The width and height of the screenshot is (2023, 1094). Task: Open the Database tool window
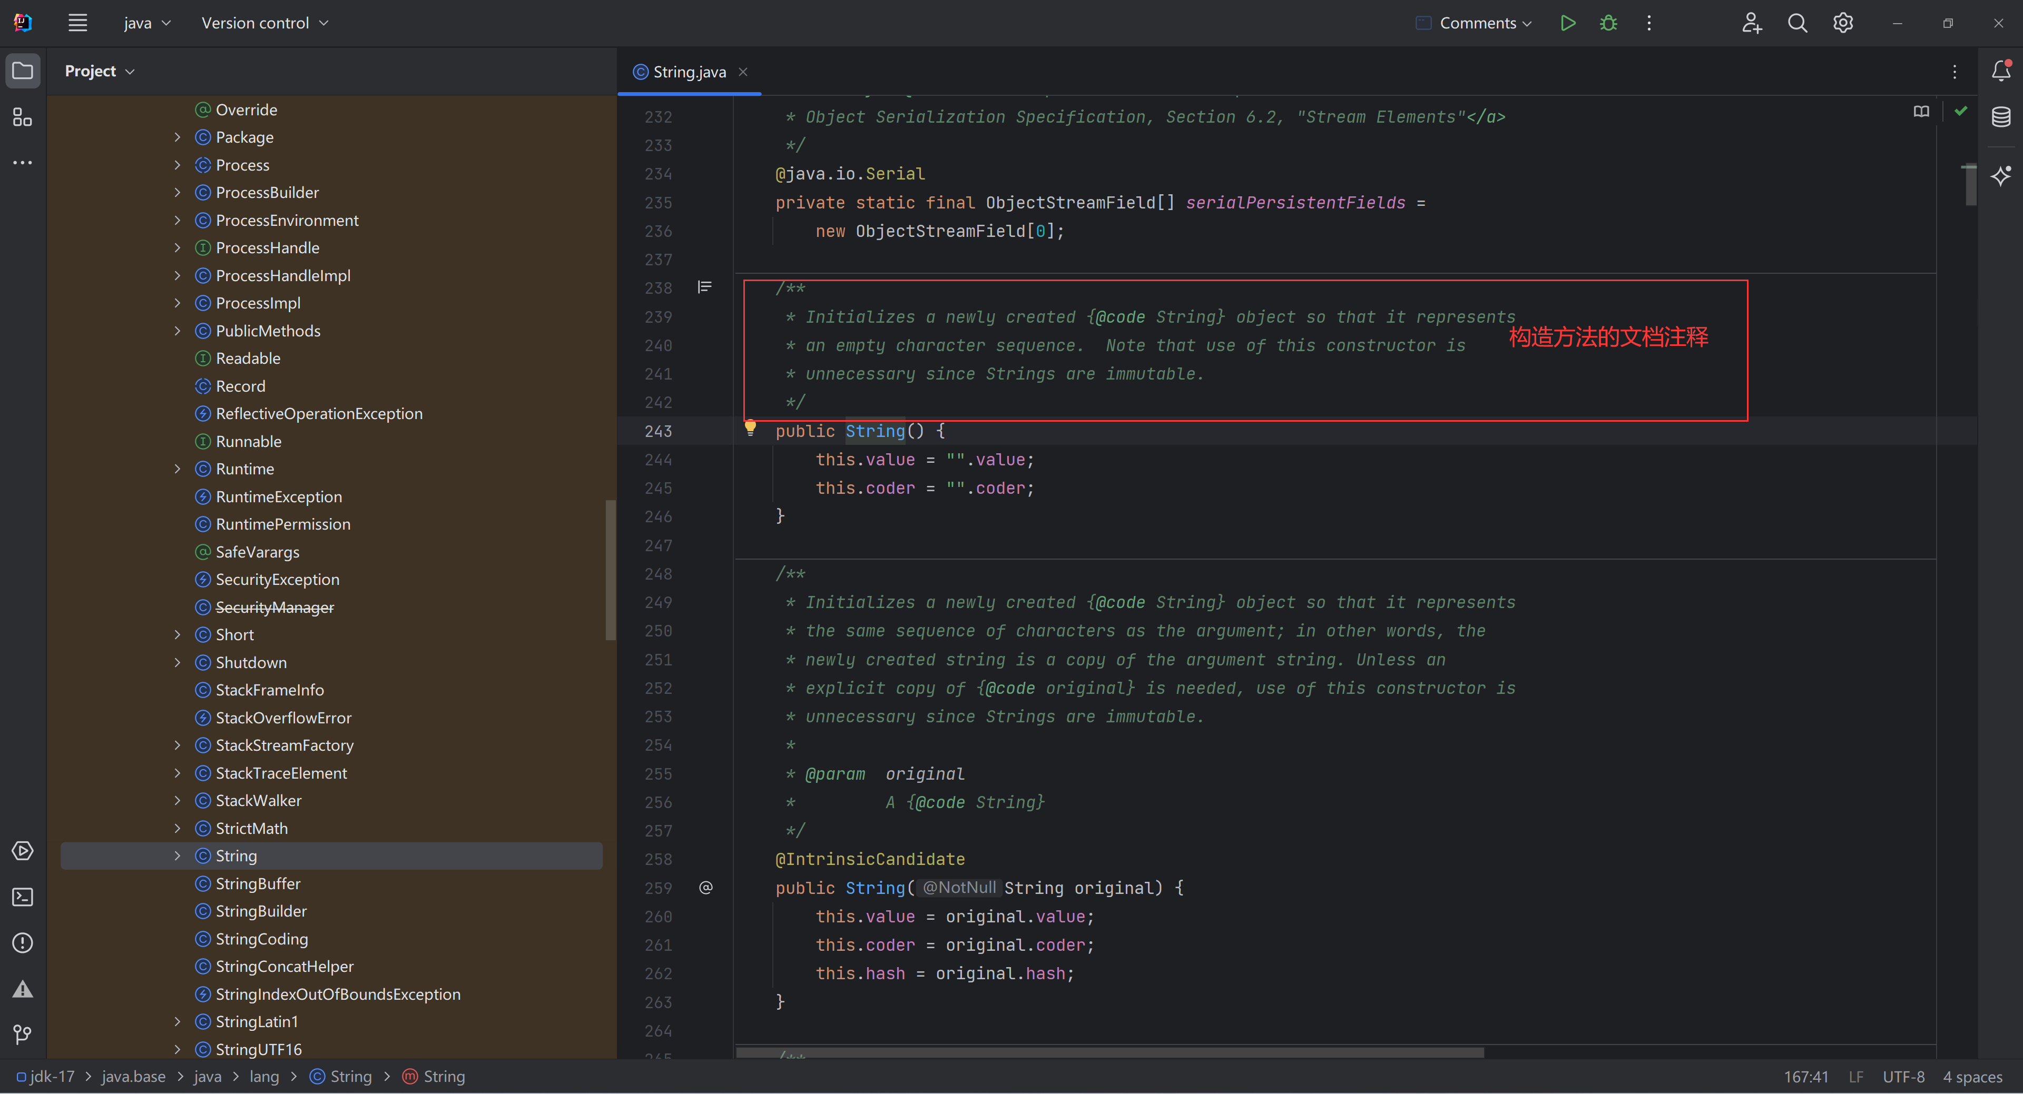pos(2001,118)
